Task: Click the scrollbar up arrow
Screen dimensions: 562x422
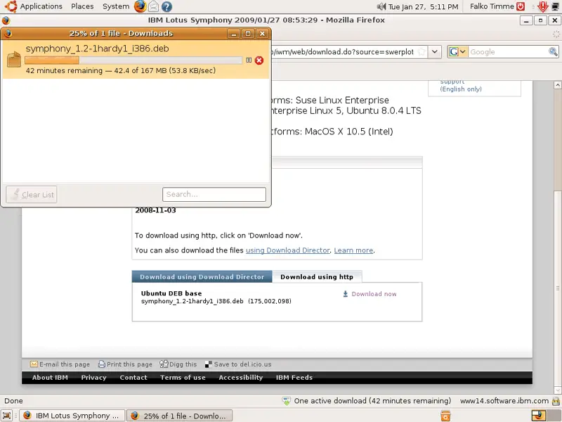Action: point(557,85)
